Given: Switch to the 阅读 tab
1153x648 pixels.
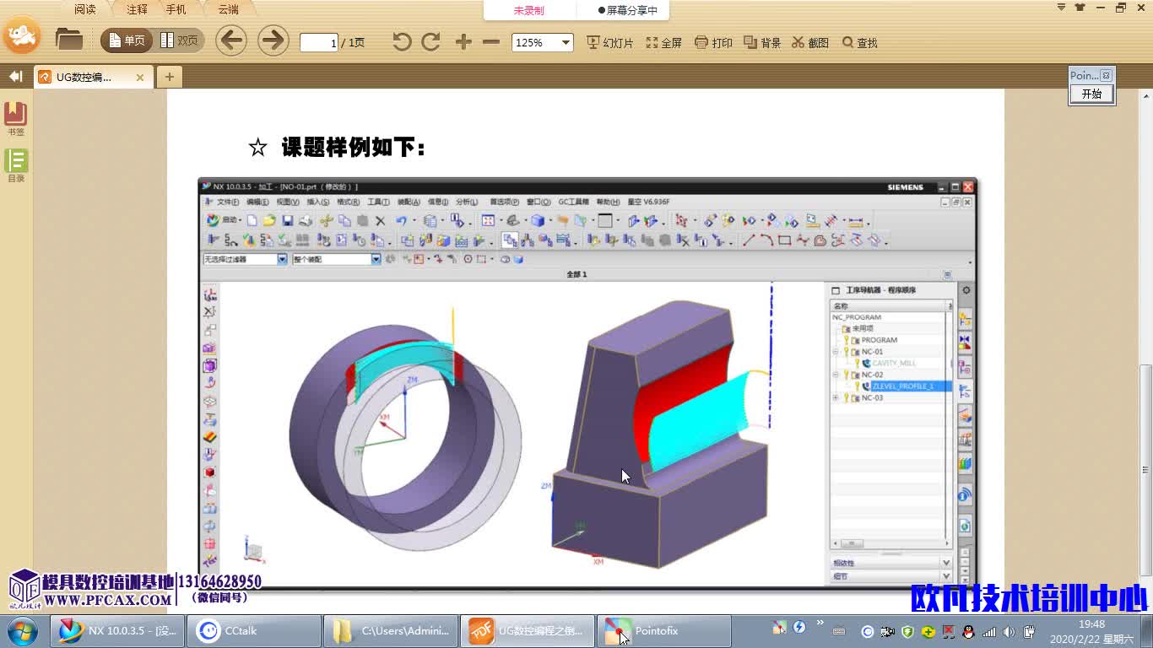Looking at the screenshot, I should tap(84, 9).
